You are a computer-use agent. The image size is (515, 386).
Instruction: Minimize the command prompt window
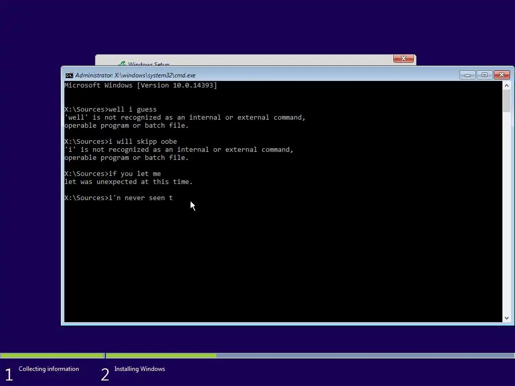click(x=467, y=75)
